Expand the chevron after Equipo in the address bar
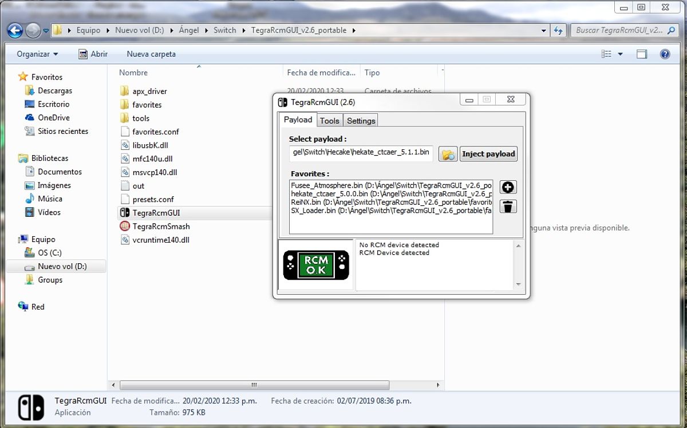Screen dimensions: 687x428 tap(108, 30)
